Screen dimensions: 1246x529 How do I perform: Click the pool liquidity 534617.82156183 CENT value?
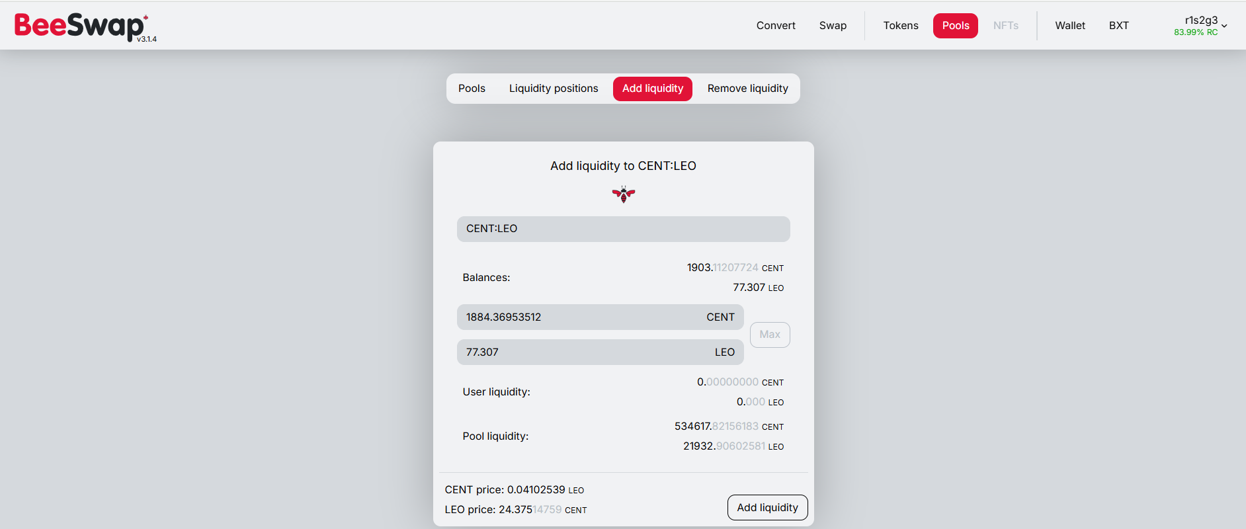[x=729, y=427]
